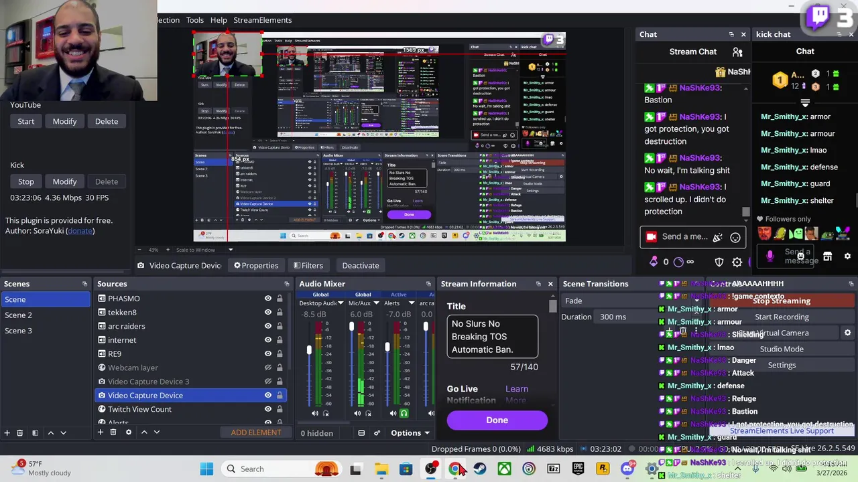This screenshot has width=858, height=482.
Task: Click Start under YouTube
Action: [x=26, y=121]
